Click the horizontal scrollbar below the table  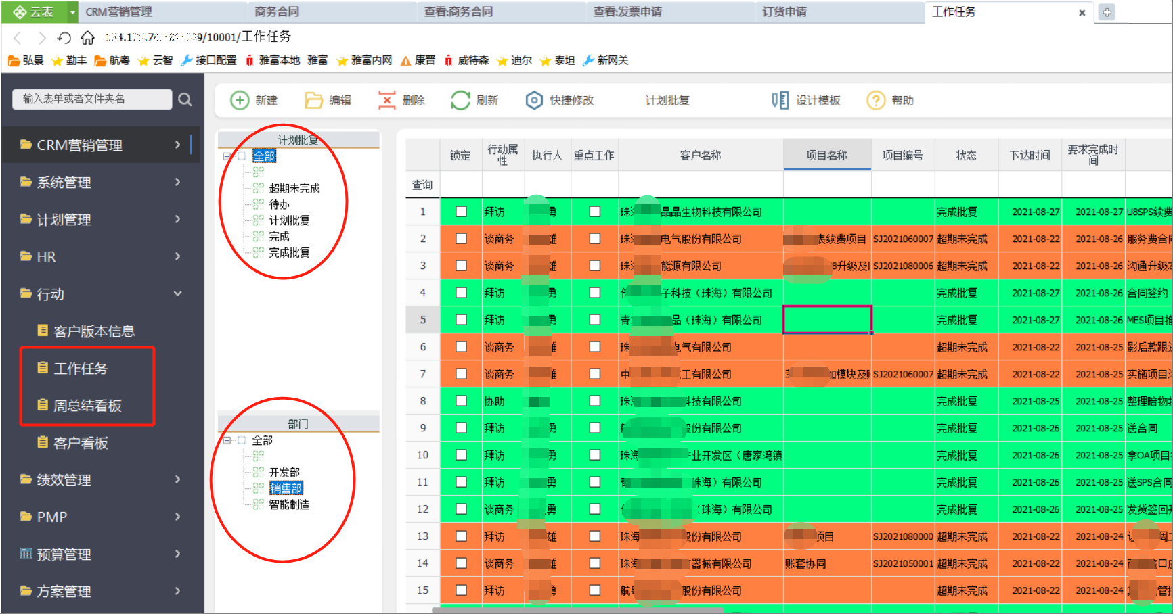[x=579, y=610]
